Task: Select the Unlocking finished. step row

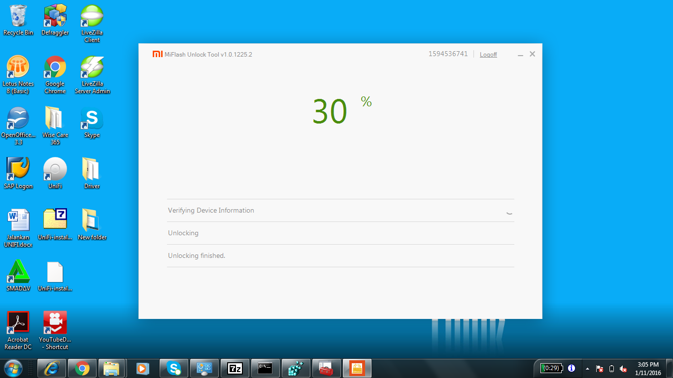Action: click(x=340, y=255)
